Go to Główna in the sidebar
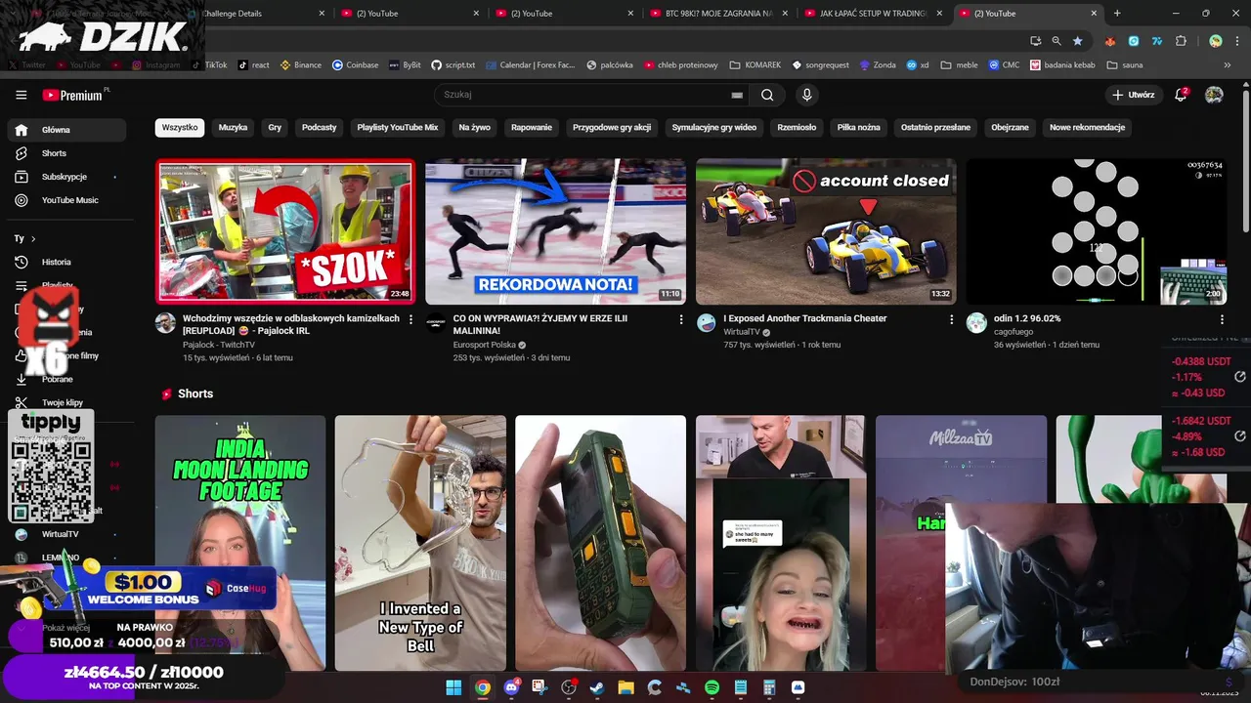 pos(66,130)
